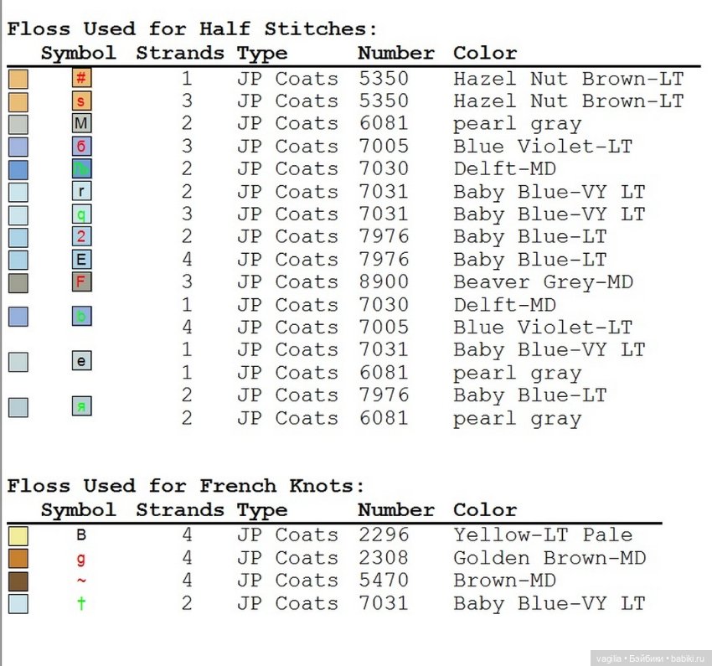This screenshot has width=712, height=666.
Task: Click the red "g" symbol for Golden Brown-MD
Action: (81, 559)
